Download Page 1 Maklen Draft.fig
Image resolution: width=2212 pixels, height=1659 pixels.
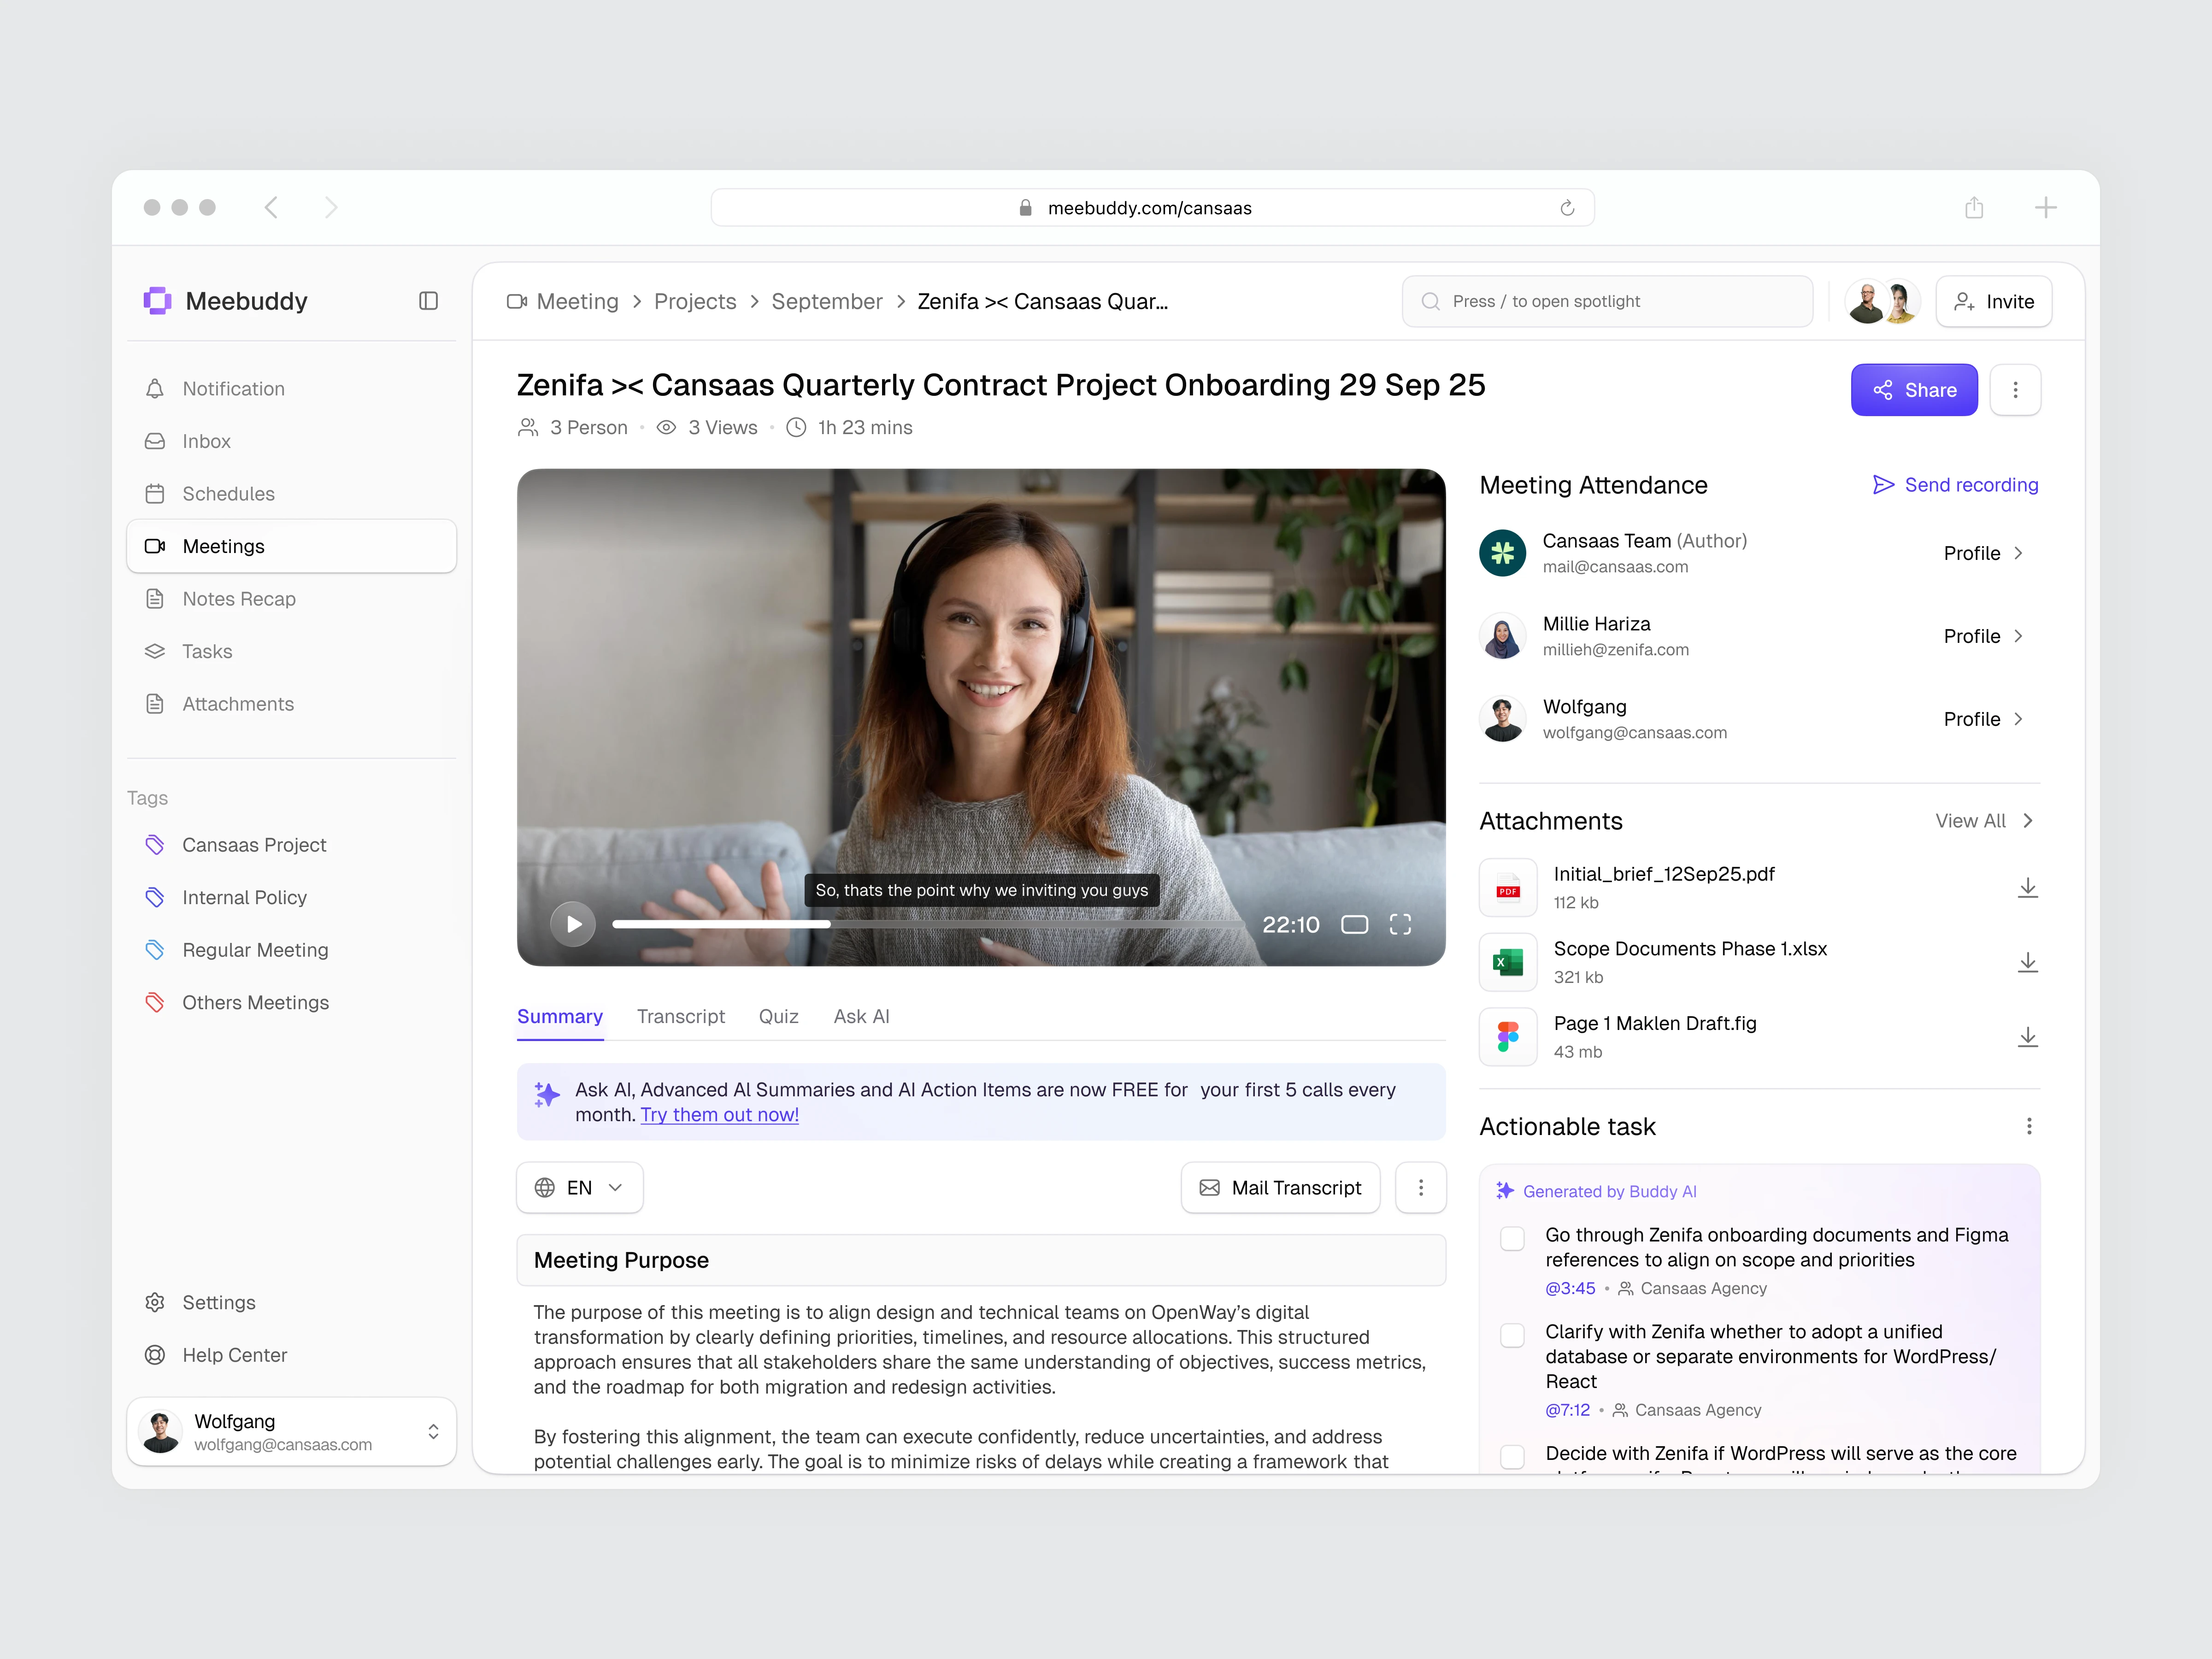pos(2027,1037)
